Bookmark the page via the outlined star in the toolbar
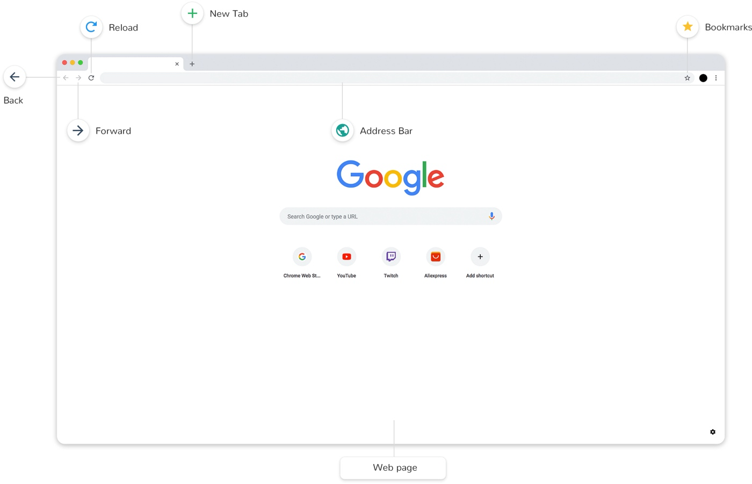 (687, 78)
